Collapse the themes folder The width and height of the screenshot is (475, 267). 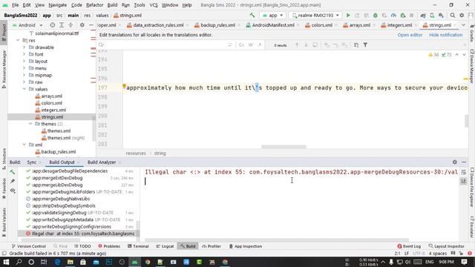tap(30, 124)
